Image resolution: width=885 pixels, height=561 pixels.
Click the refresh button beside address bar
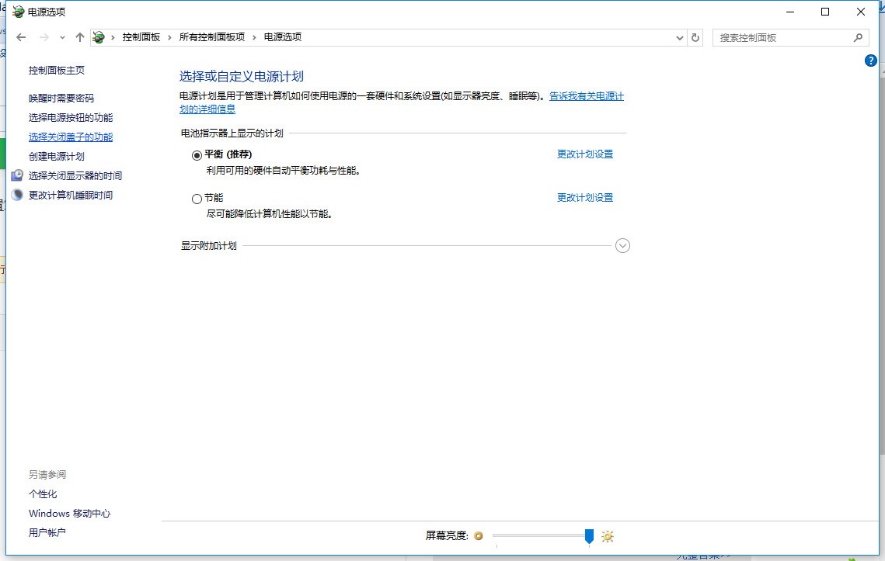pyautogui.click(x=695, y=37)
